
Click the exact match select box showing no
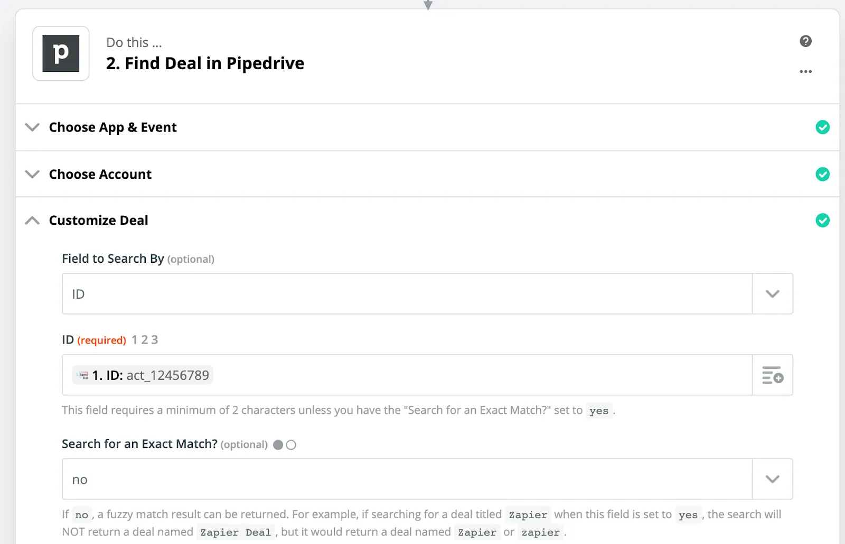407,479
